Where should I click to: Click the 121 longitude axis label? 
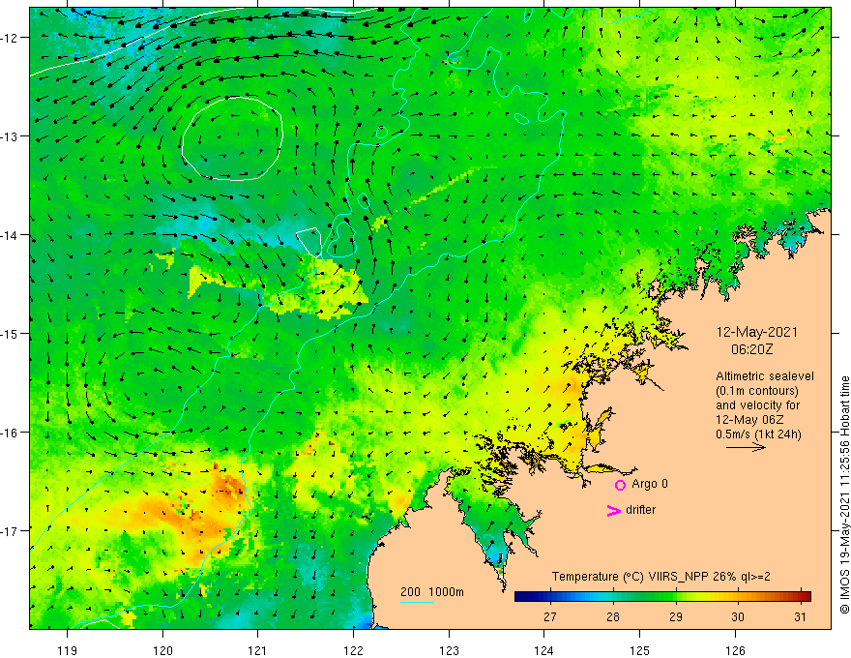coord(257,650)
